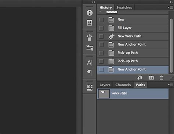Toggle source box beside first New Anchor Point

101,45
